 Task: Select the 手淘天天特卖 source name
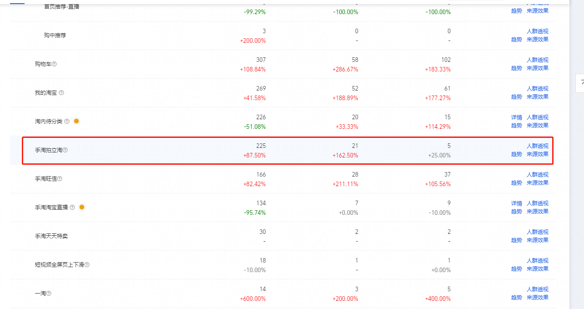(x=51, y=236)
